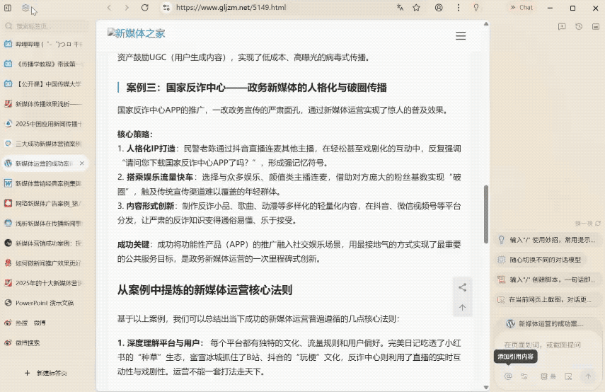This screenshot has height=392, width=605.
Task: Jump back to top with the up arrow button
Action: [462, 308]
